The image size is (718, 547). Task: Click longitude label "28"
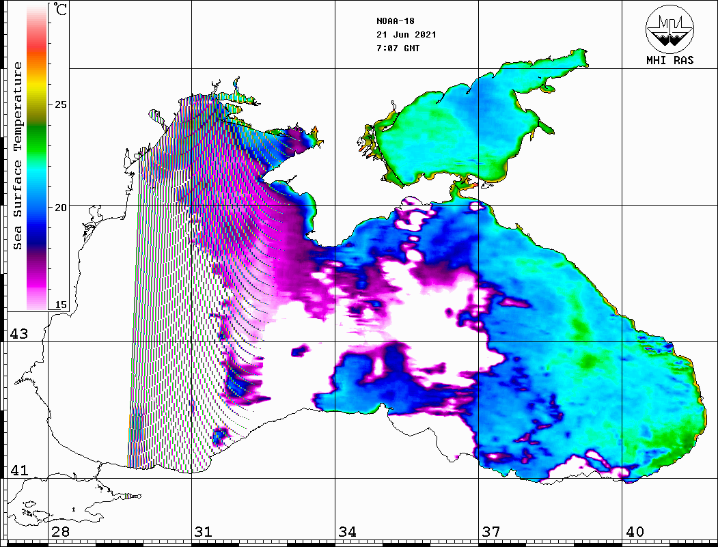click(x=60, y=531)
